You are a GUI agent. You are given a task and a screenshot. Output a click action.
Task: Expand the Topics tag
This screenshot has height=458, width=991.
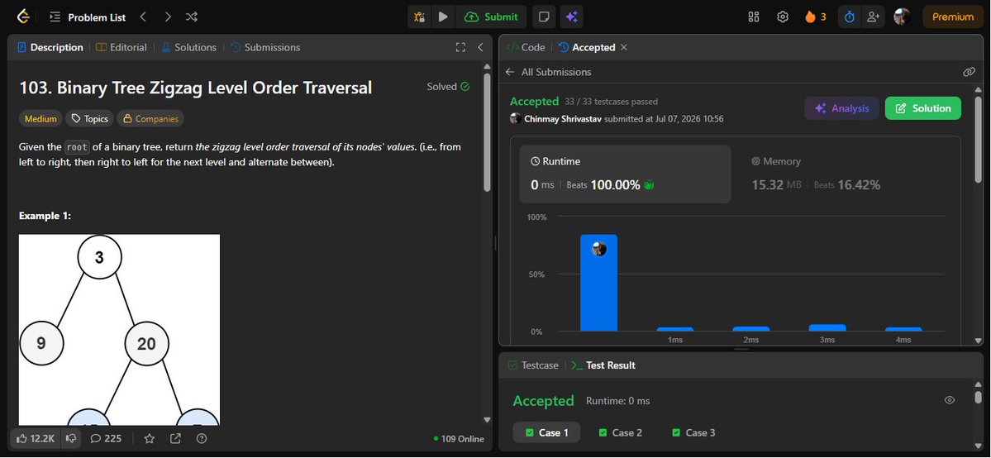(89, 118)
